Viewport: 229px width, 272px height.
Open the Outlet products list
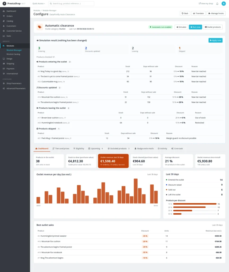click(x=213, y=27)
